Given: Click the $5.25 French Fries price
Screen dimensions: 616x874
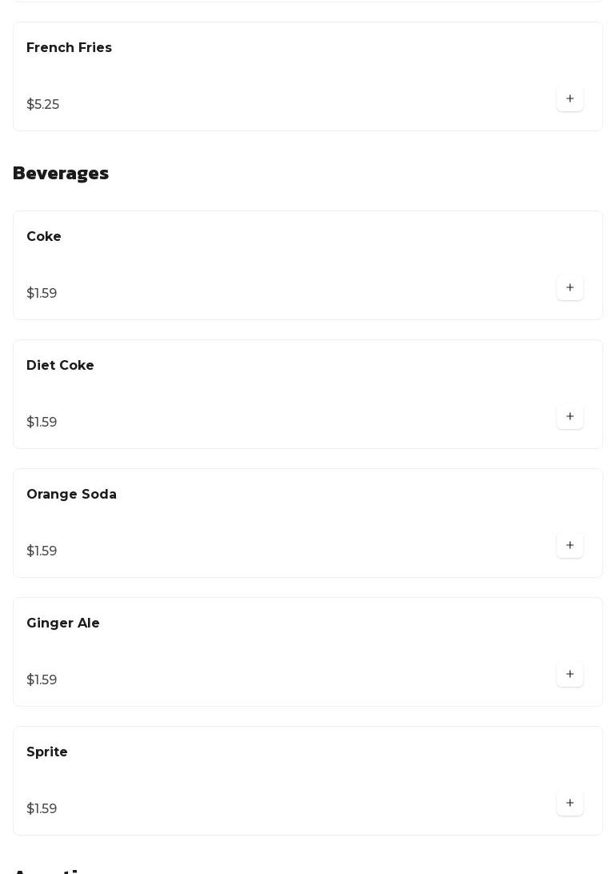Looking at the screenshot, I should tap(43, 105).
